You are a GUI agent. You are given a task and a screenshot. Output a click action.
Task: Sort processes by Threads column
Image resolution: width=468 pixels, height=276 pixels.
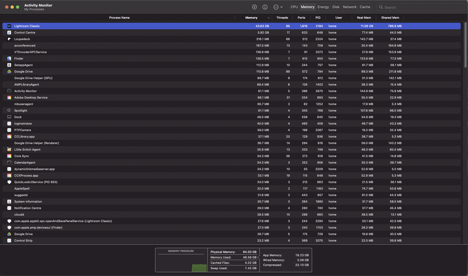pos(282,18)
